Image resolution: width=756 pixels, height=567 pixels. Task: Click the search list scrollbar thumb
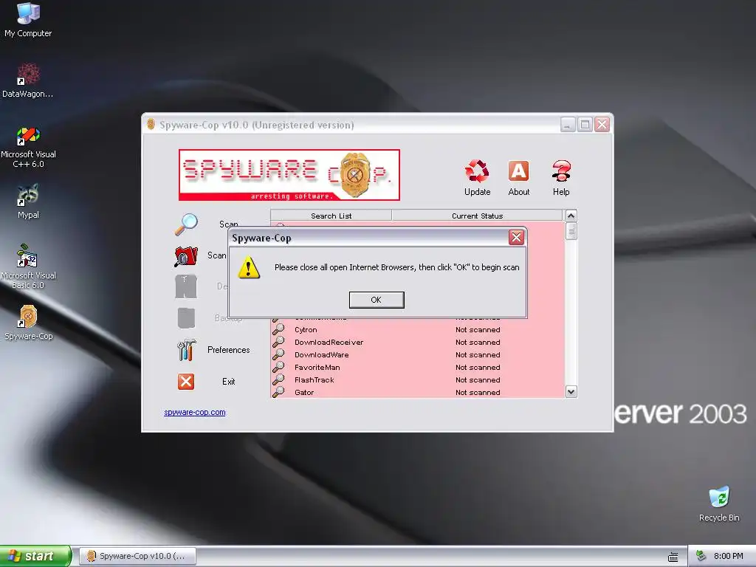click(571, 231)
